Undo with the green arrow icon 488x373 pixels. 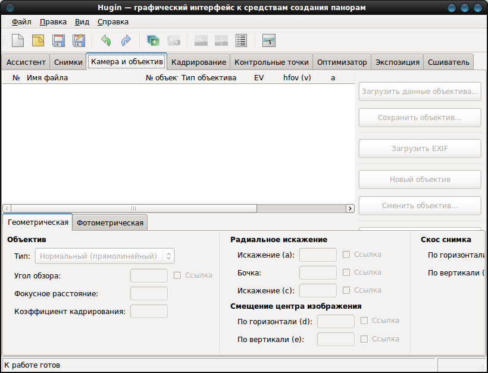click(106, 40)
